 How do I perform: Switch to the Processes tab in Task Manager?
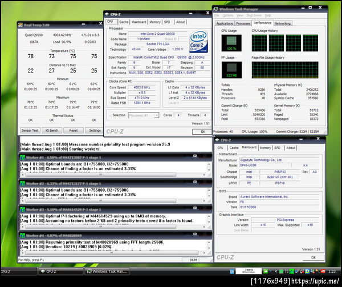pyautogui.click(x=243, y=23)
